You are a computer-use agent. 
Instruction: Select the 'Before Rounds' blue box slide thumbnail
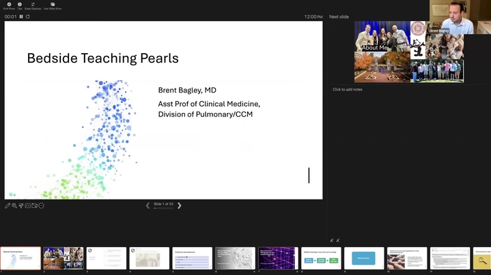[363, 258]
